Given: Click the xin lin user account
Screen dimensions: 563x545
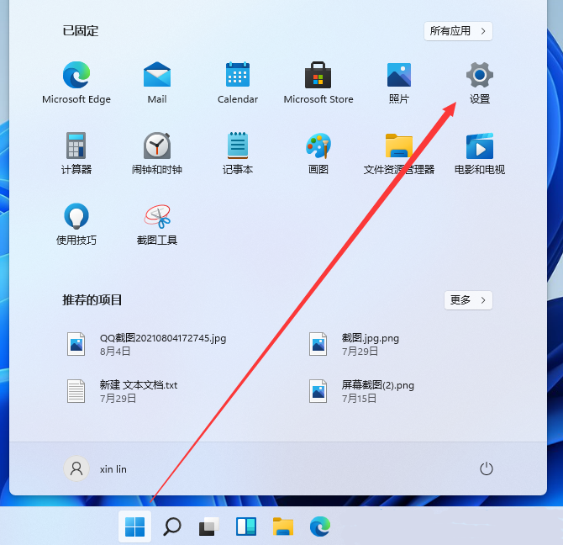Looking at the screenshot, I should 96,468.
